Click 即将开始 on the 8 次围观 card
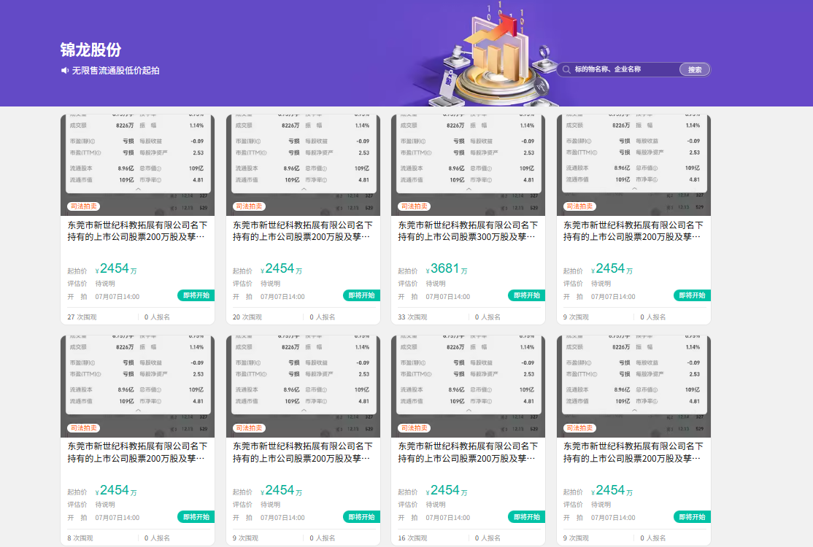 tap(196, 517)
